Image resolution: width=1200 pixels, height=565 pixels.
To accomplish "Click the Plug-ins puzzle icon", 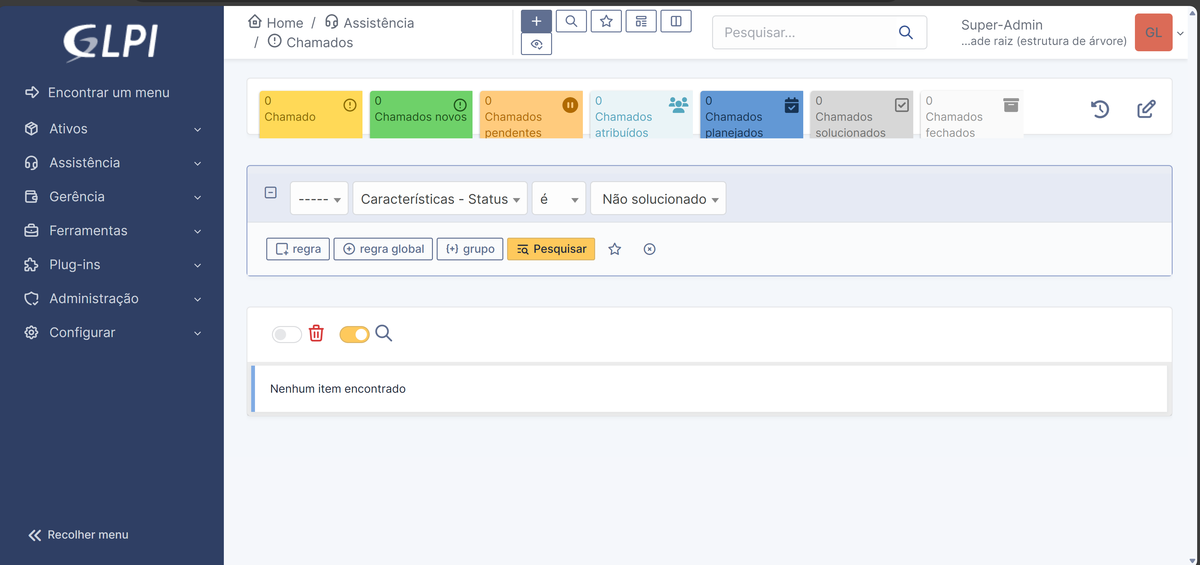I will 31,264.
